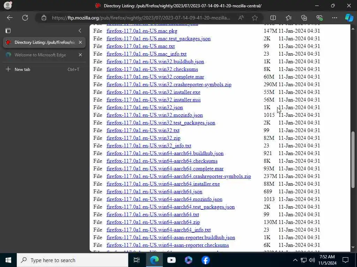Image resolution: width=357 pixels, height=267 pixels.
Task: Click the profile avatar icon
Action: [8, 6]
